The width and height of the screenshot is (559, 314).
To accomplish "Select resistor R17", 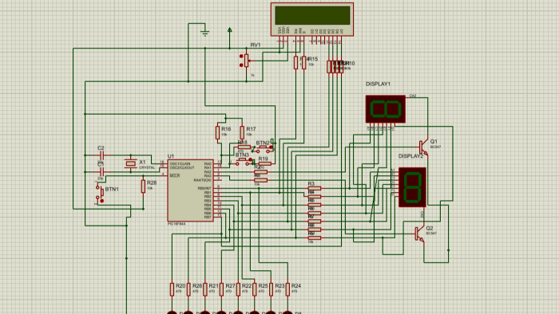I will point(242,132).
